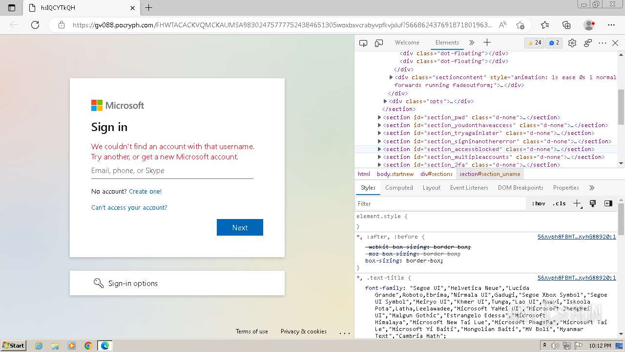Expand the section_pwd node
The width and height of the screenshot is (625, 352).
[x=379, y=117]
